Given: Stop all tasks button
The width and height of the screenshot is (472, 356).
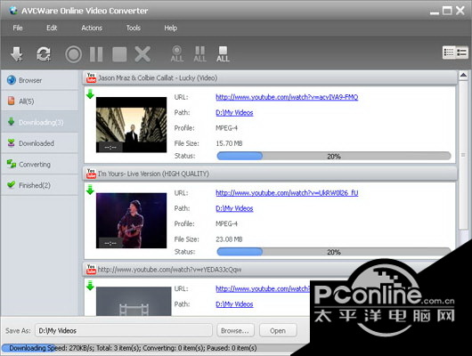Looking at the screenshot, I should point(223,54).
